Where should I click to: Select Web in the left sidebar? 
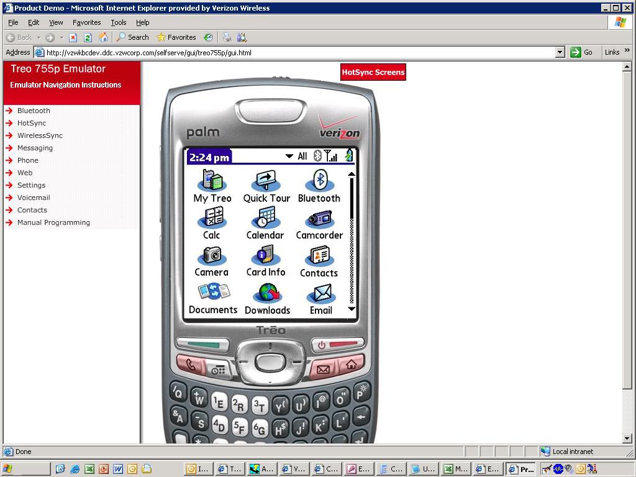[x=25, y=173]
